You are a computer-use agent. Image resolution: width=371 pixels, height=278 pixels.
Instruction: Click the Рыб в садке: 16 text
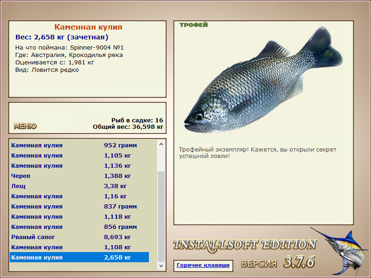coord(137,120)
